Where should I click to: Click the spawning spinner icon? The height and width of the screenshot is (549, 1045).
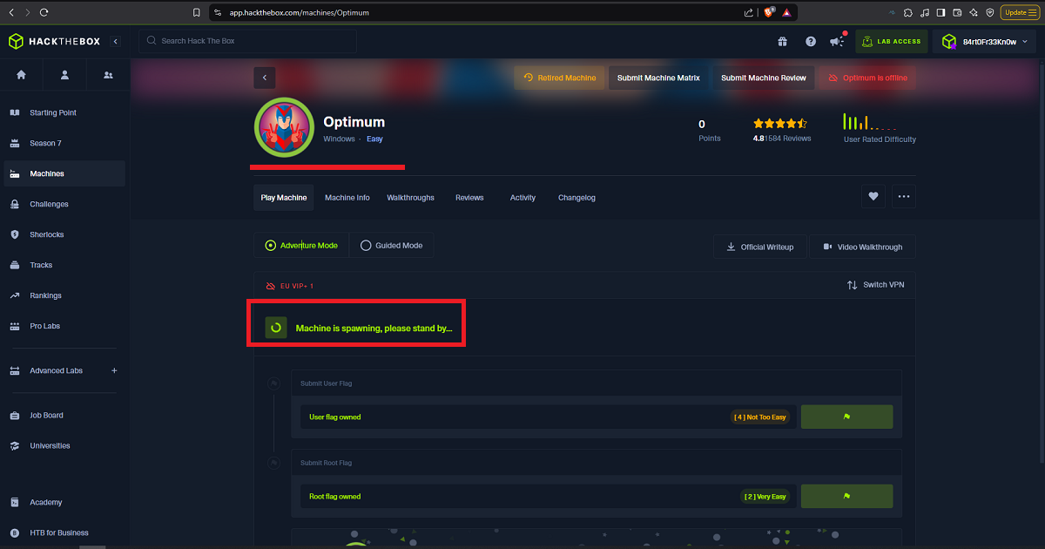(x=276, y=328)
